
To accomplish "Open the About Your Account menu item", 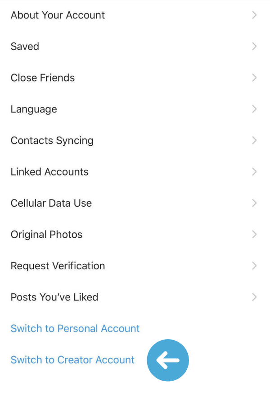I will point(135,15).
